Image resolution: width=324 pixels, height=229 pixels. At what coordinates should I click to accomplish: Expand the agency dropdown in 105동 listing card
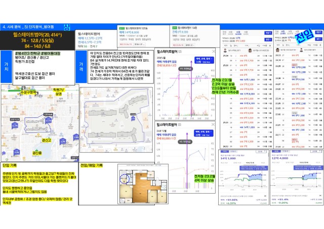pos(140,44)
